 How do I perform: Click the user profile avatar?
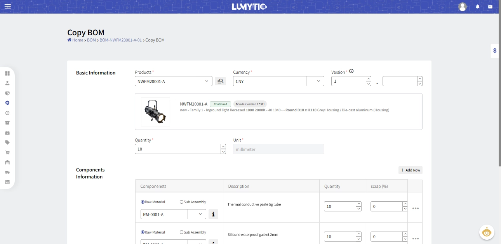tap(462, 7)
